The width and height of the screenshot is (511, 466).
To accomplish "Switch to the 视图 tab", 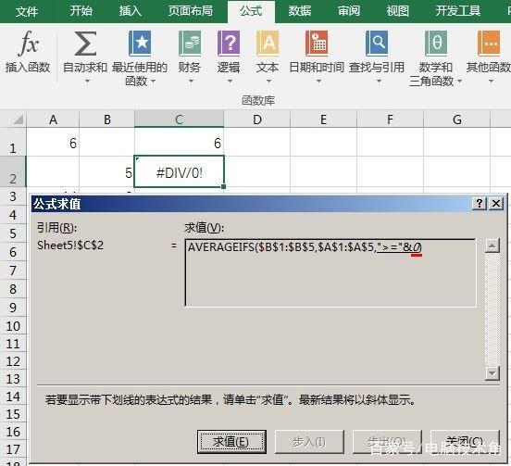I will tap(397, 11).
